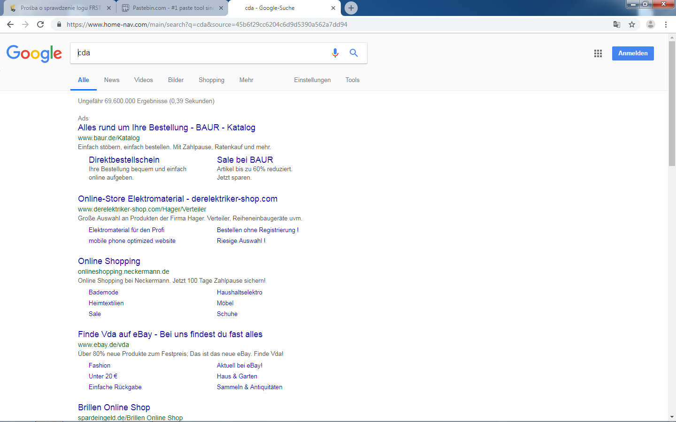676x422 pixels.
Task: Click the Haus & Garten sitelink
Action: click(x=237, y=376)
